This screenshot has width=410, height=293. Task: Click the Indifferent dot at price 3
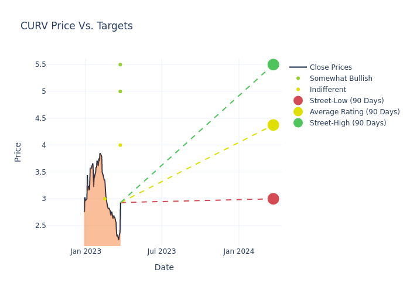coord(105,199)
